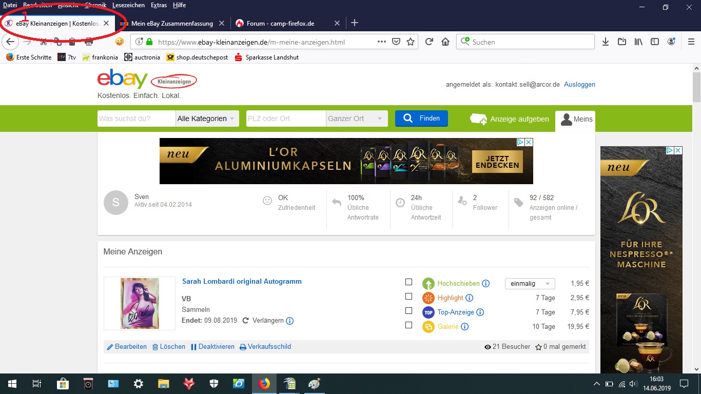
Task: Click the JETZT ENDECKEN ad button
Action: tap(497, 161)
